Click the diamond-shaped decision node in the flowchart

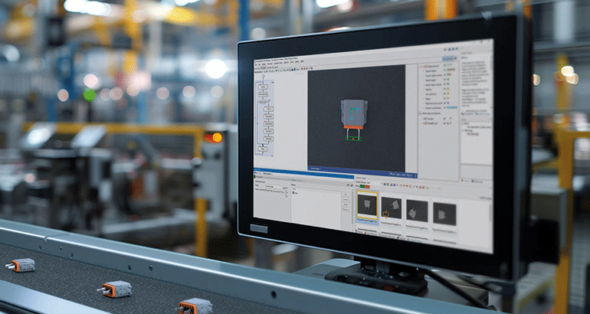pyautogui.click(x=264, y=102)
